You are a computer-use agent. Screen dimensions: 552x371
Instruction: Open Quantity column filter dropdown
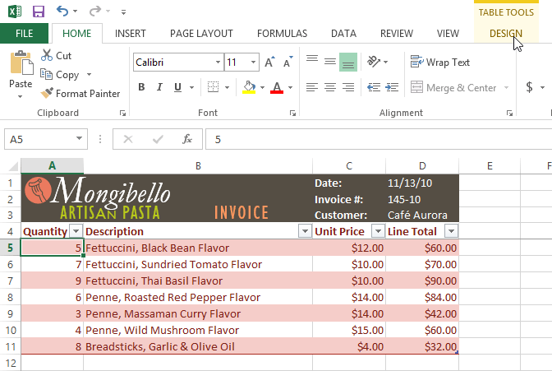(76, 231)
